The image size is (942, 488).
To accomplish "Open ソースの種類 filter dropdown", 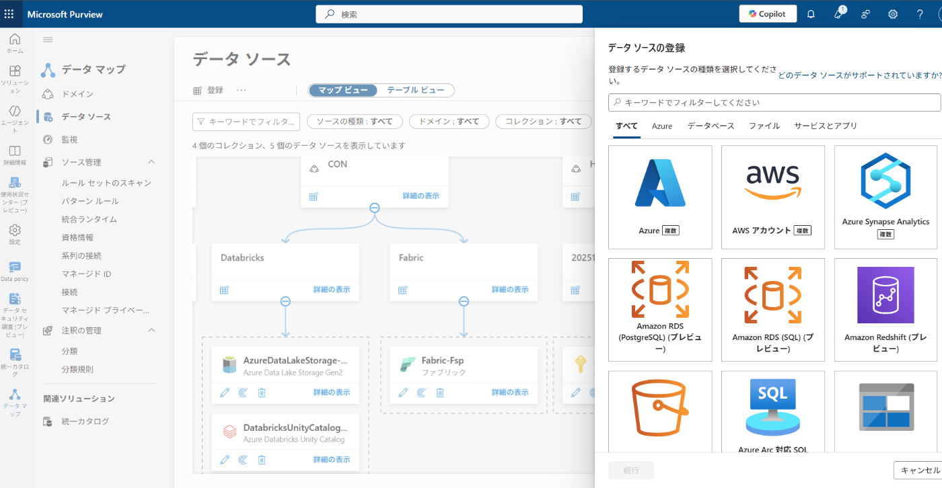I will (355, 122).
